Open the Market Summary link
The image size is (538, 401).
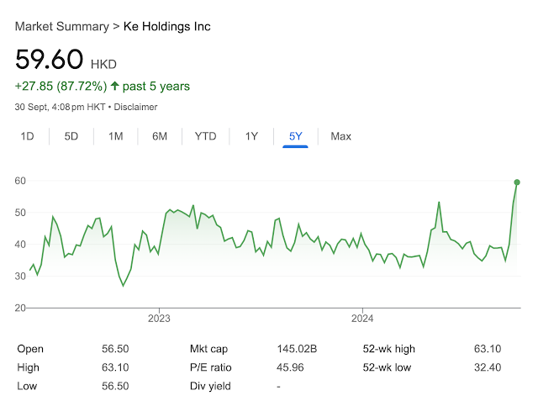[61, 26]
